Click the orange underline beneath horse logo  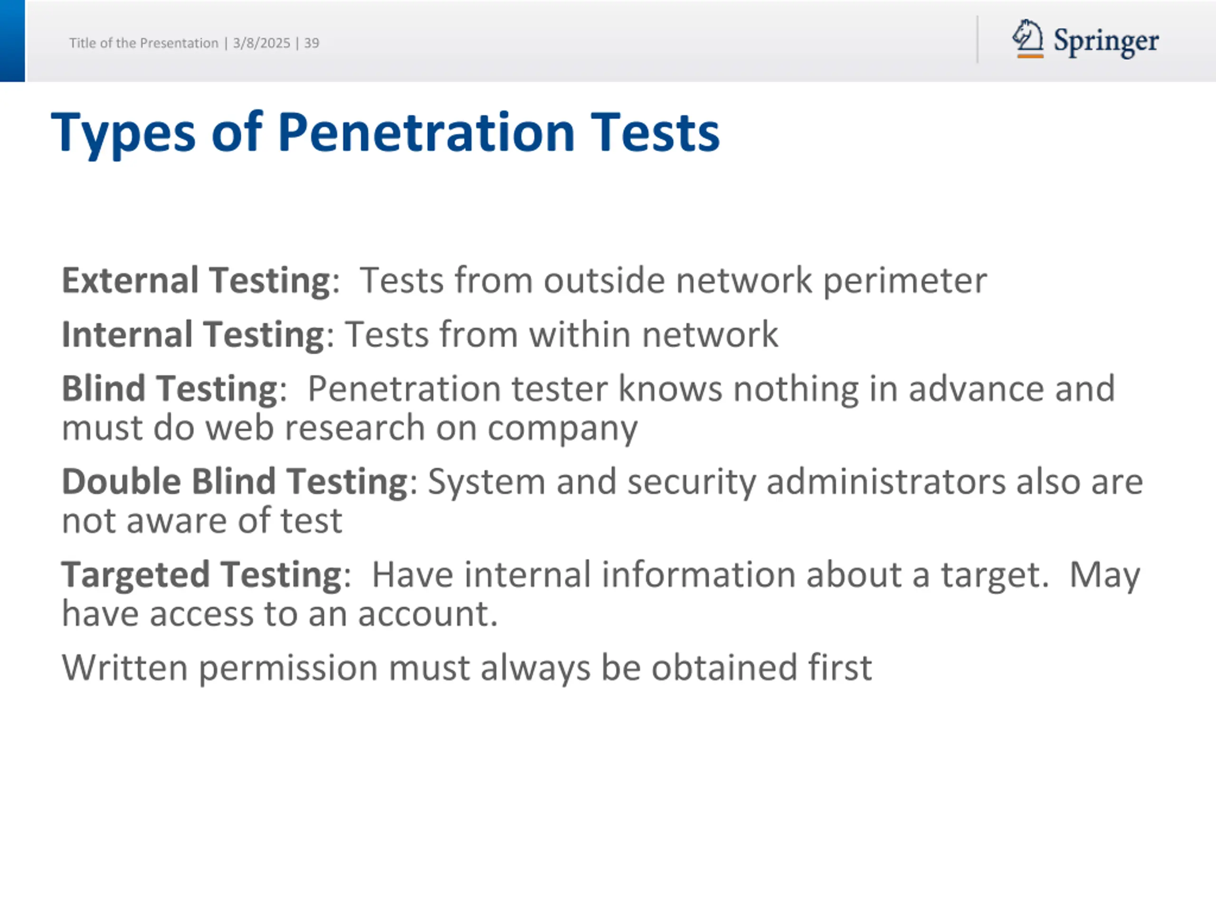click(x=1030, y=56)
